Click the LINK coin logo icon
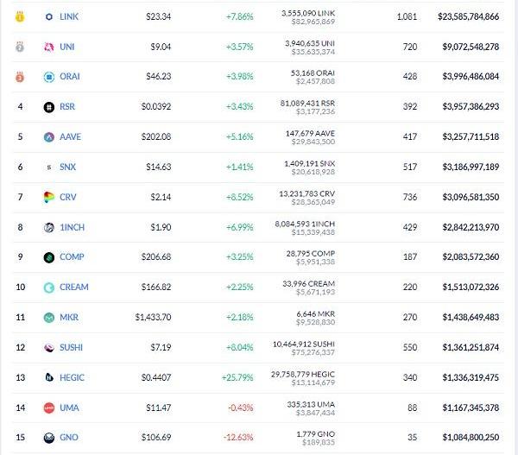The image size is (518, 455). 49,16
